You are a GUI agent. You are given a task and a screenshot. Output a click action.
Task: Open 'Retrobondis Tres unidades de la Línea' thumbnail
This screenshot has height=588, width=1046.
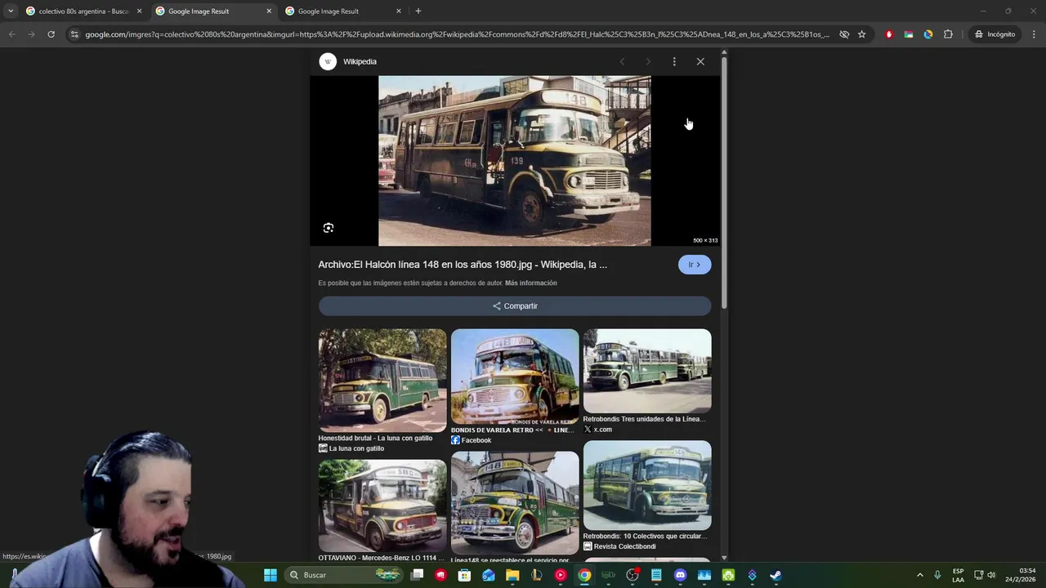coord(647,371)
